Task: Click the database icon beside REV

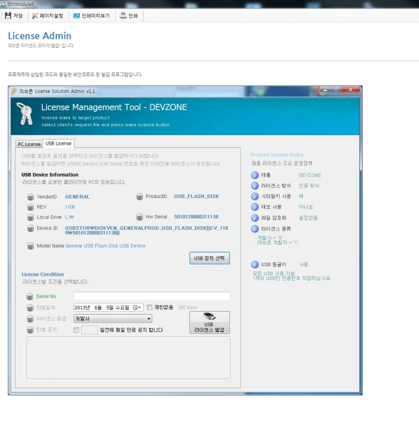Action: 31,207
